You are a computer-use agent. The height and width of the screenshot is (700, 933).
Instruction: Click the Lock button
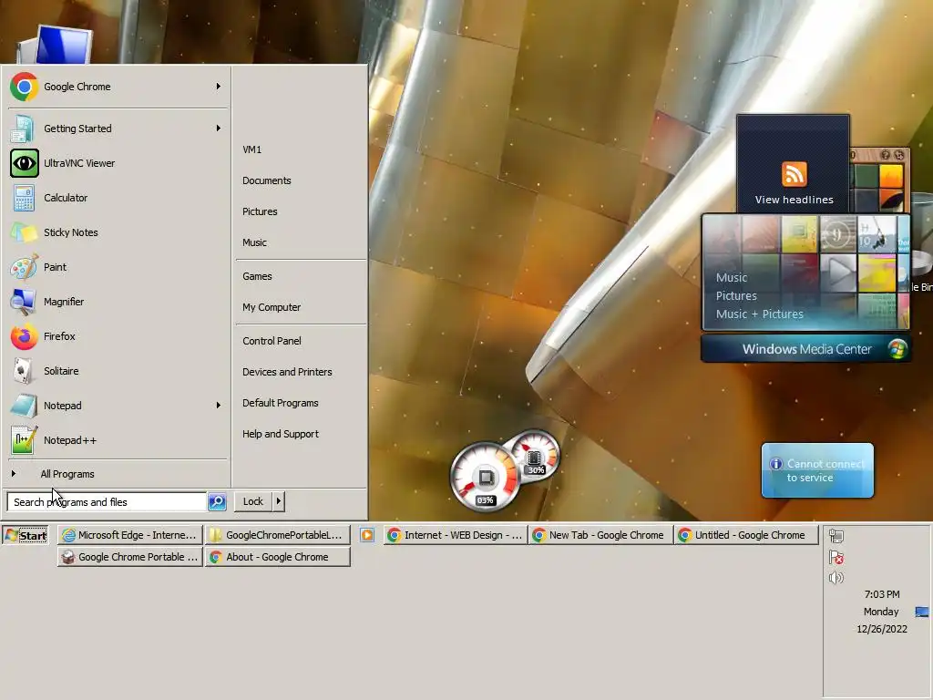tap(253, 501)
